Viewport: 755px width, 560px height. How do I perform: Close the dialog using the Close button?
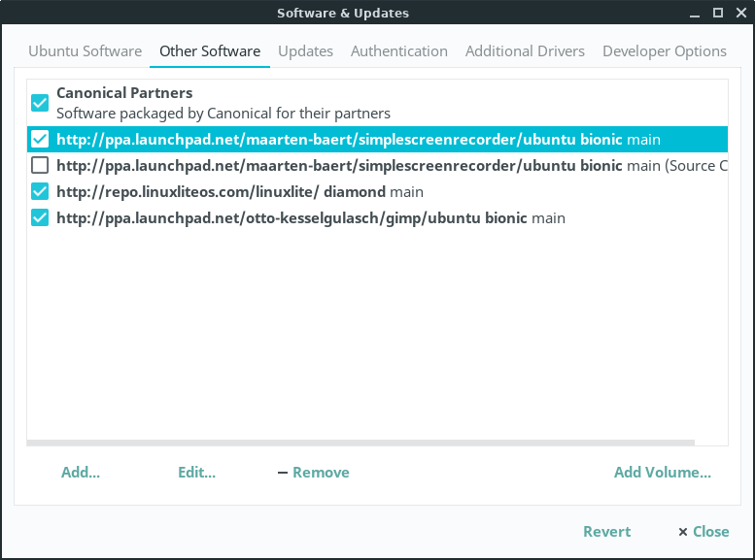pyautogui.click(x=704, y=531)
